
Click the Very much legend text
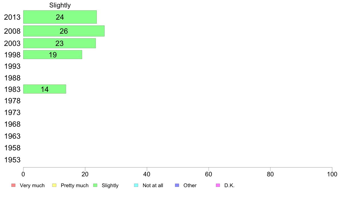pos(32,185)
